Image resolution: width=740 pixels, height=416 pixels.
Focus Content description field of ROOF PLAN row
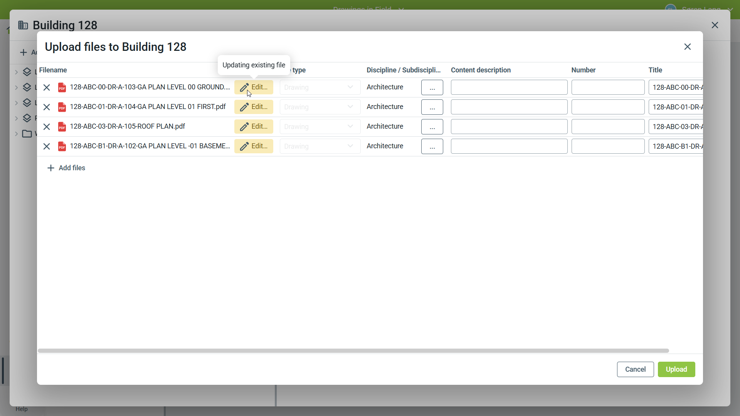[x=509, y=127]
